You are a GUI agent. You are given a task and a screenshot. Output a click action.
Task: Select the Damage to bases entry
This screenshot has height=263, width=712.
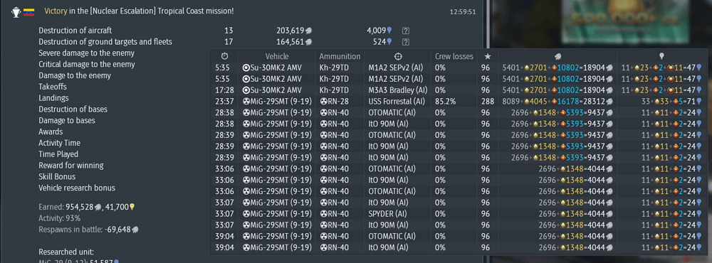67,121
